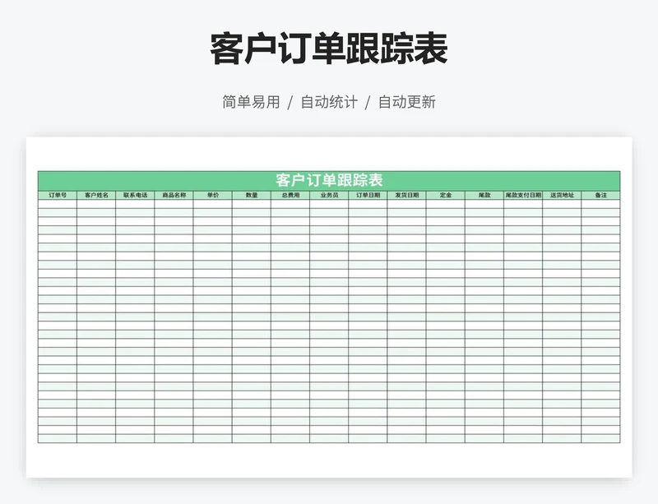Select the 定金 column header
Viewport: 658px width, 504px height.
click(446, 195)
